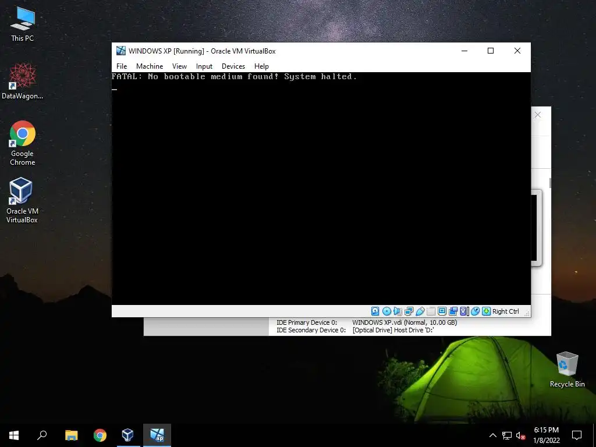Click the scrollbar in the background manager window

pos(550,183)
